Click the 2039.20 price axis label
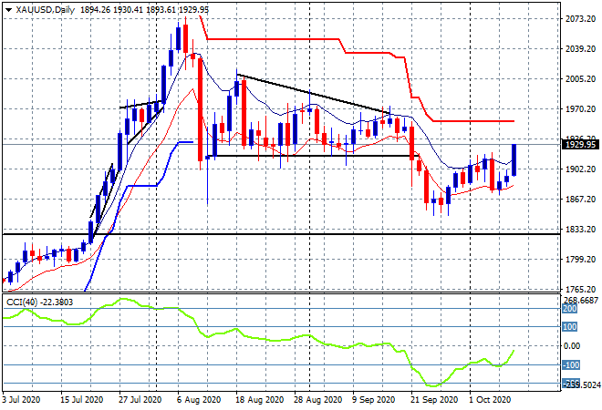Viewport: 602px width, 410px height. pyautogui.click(x=580, y=48)
